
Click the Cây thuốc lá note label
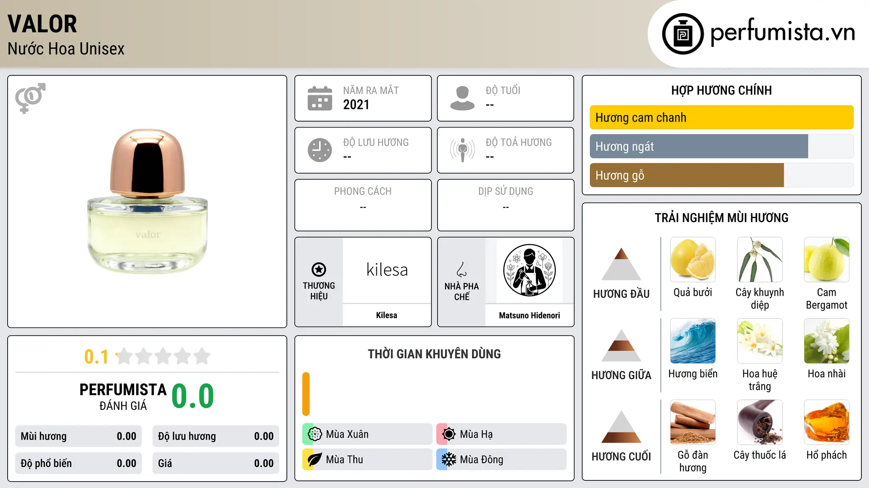coord(760,455)
